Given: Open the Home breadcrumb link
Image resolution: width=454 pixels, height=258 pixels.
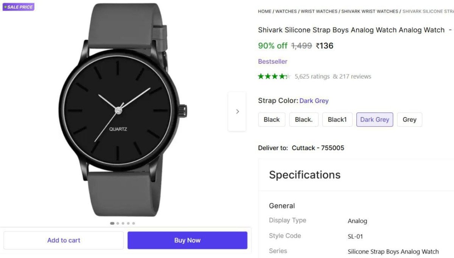Looking at the screenshot, I should click(264, 11).
